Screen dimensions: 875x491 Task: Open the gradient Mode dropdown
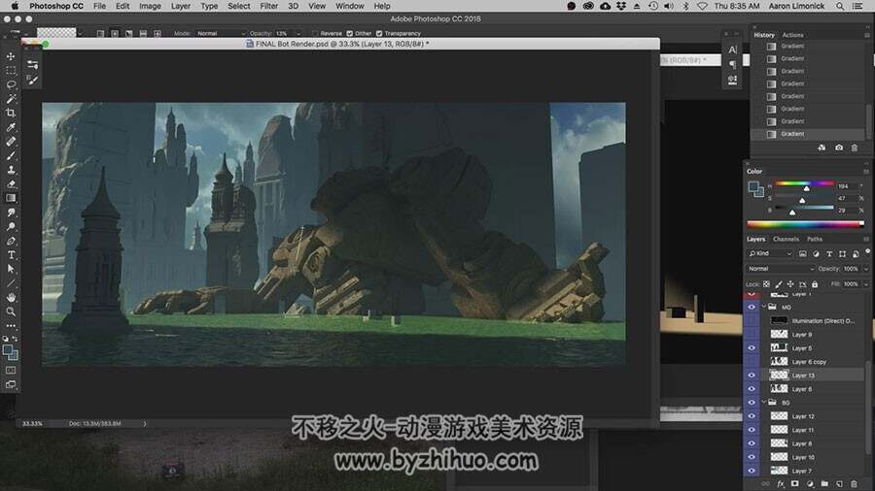221,33
